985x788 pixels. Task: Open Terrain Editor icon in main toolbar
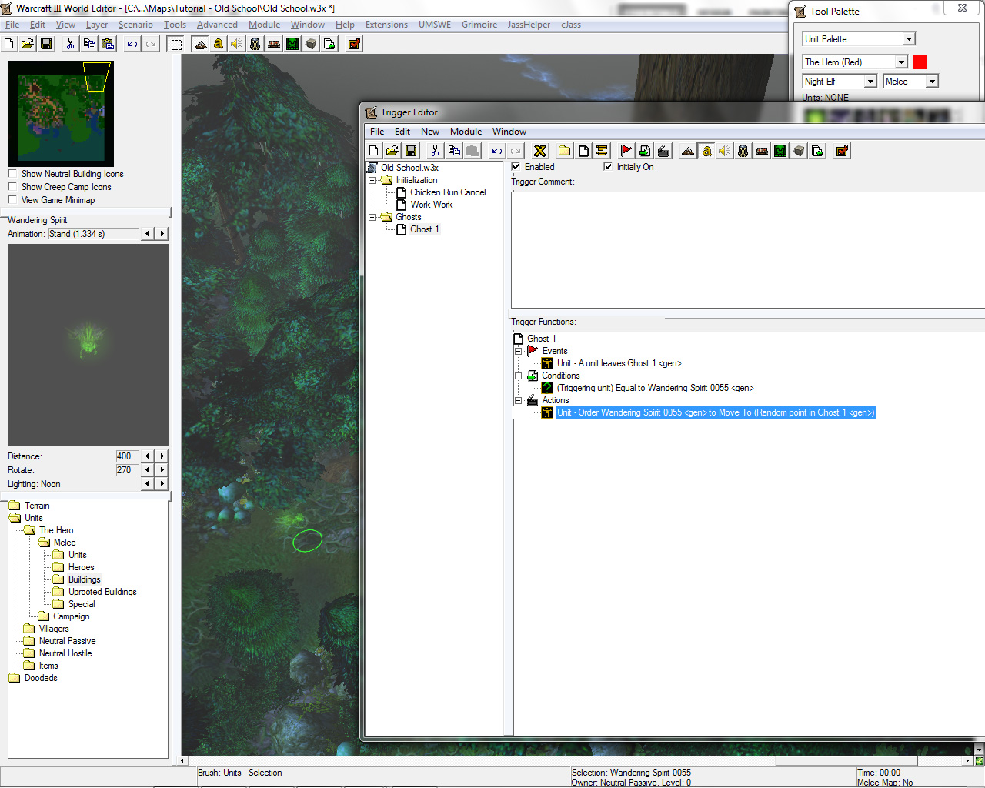(x=200, y=44)
